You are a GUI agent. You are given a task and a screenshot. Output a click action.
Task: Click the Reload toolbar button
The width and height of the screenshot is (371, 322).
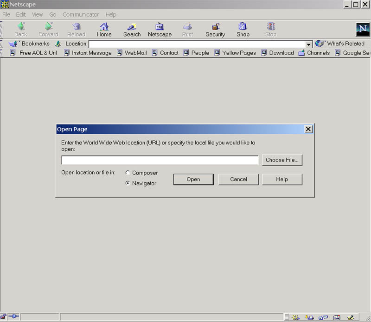[x=76, y=30]
